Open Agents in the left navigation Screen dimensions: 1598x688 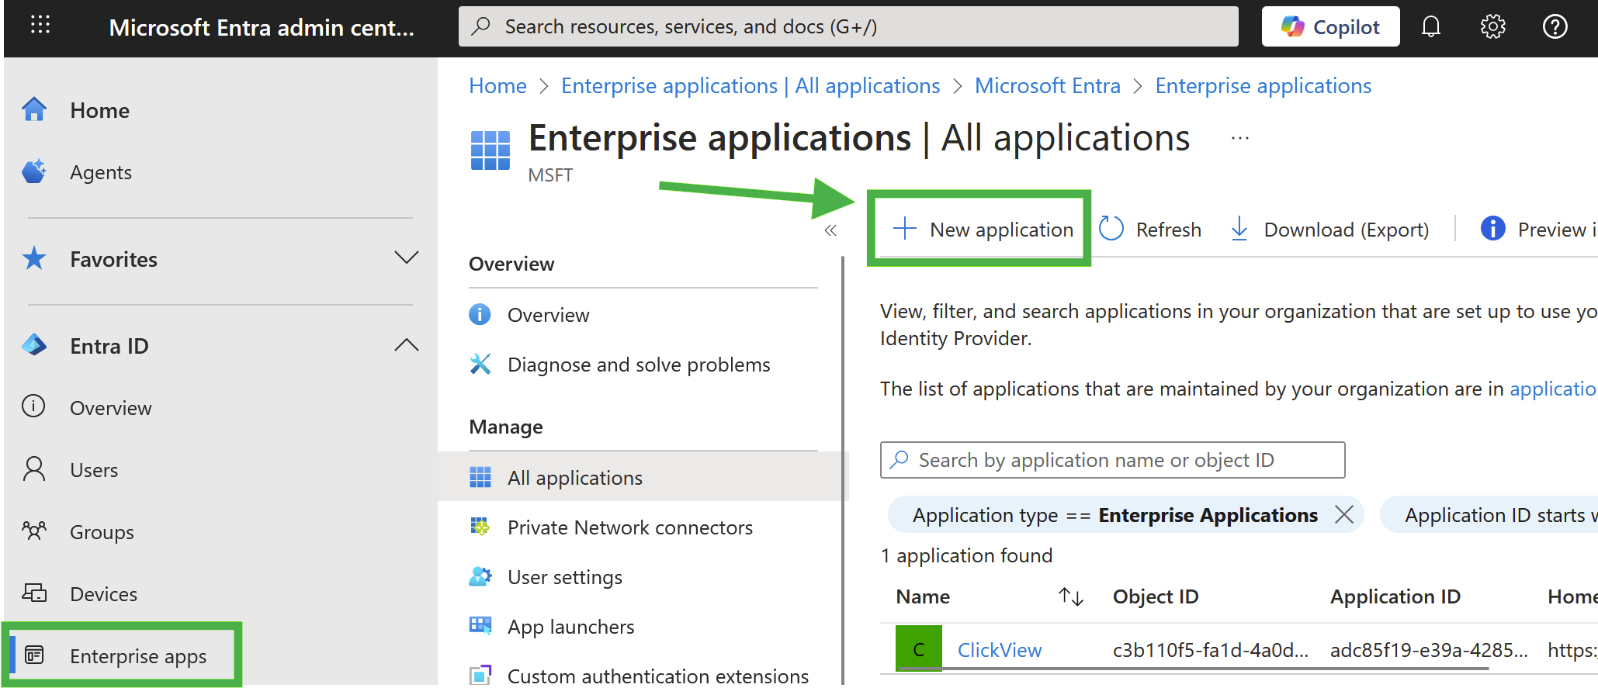coord(101,172)
